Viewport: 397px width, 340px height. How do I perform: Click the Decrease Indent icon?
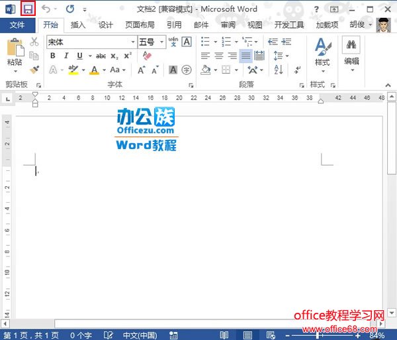click(273, 42)
